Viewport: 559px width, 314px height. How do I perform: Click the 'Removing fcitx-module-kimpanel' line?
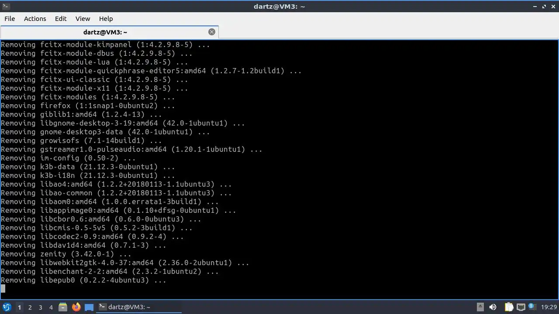click(x=105, y=44)
